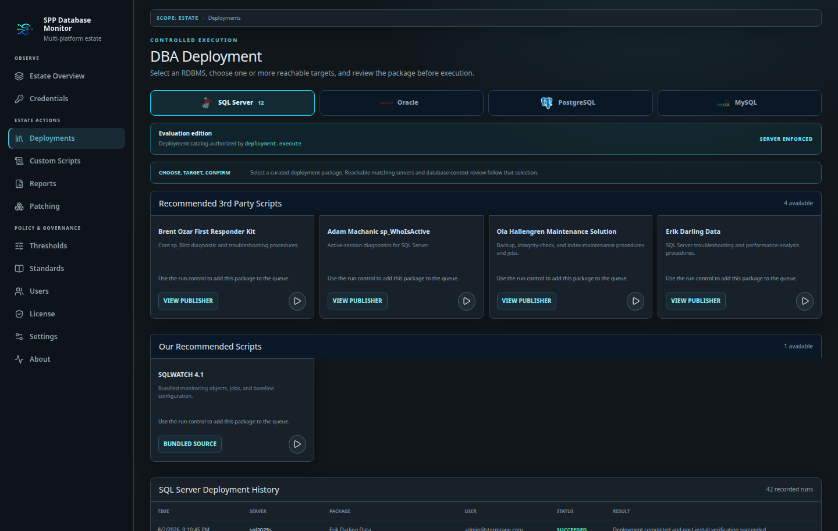Open Patching menu label
The image size is (838, 531).
[45, 206]
